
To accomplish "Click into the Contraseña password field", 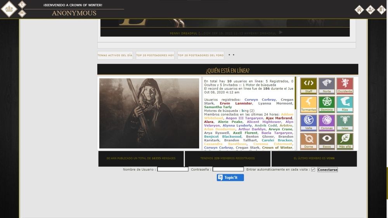I will click(x=228, y=169).
